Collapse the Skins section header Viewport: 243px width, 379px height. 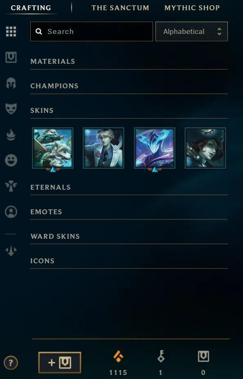tap(129, 110)
